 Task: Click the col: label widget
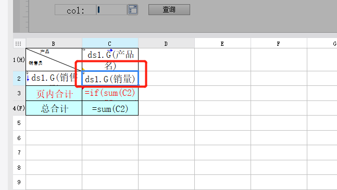click(x=76, y=10)
